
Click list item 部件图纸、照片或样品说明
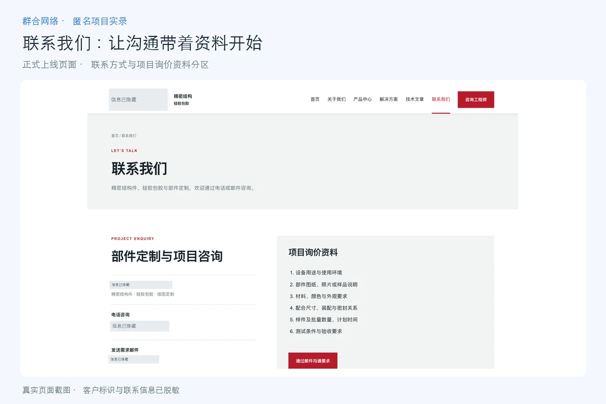326,284
